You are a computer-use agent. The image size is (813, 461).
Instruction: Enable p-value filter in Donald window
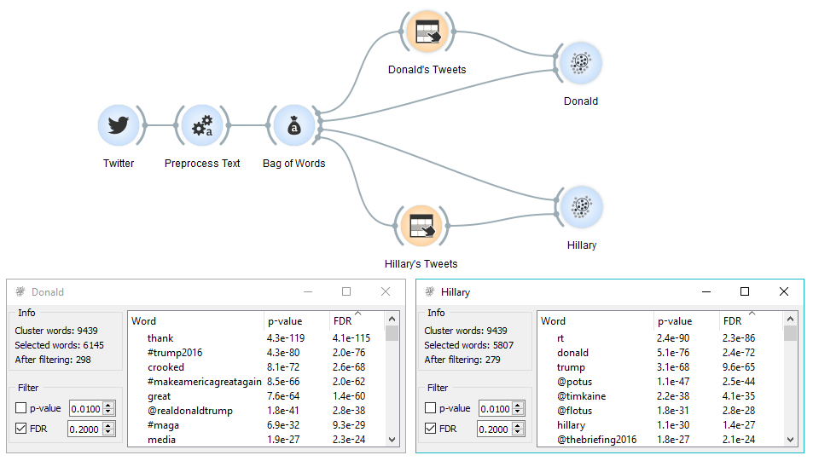tap(20, 408)
